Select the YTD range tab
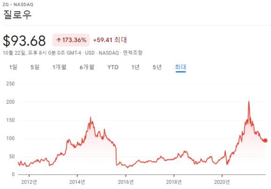 point(113,67)
